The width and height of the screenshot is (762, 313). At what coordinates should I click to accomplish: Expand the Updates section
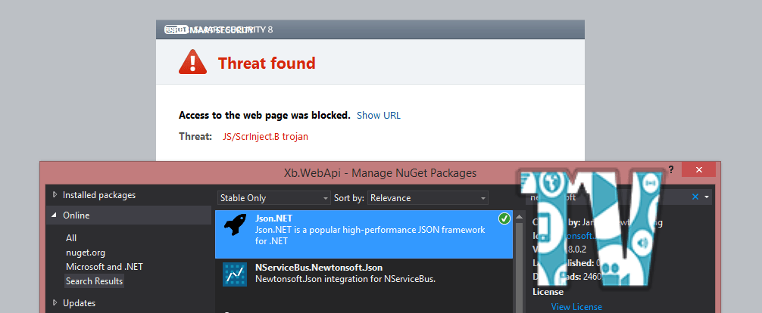[x=55, y=303]
